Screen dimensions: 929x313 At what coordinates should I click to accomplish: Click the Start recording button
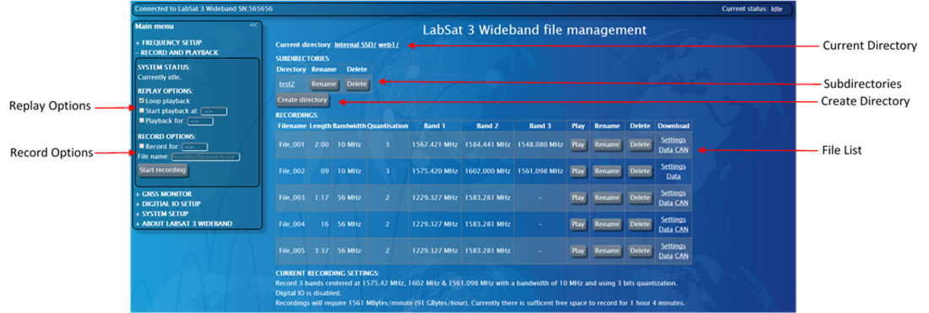(x=163, y=170)
